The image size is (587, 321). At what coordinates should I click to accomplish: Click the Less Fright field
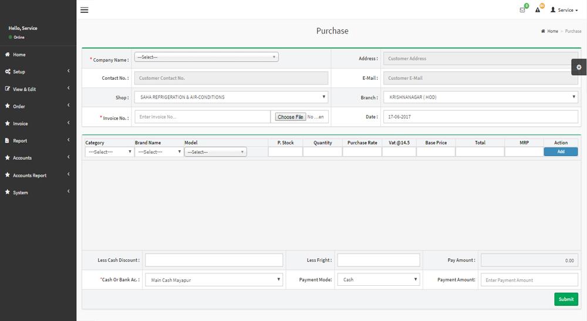point(379,260)
